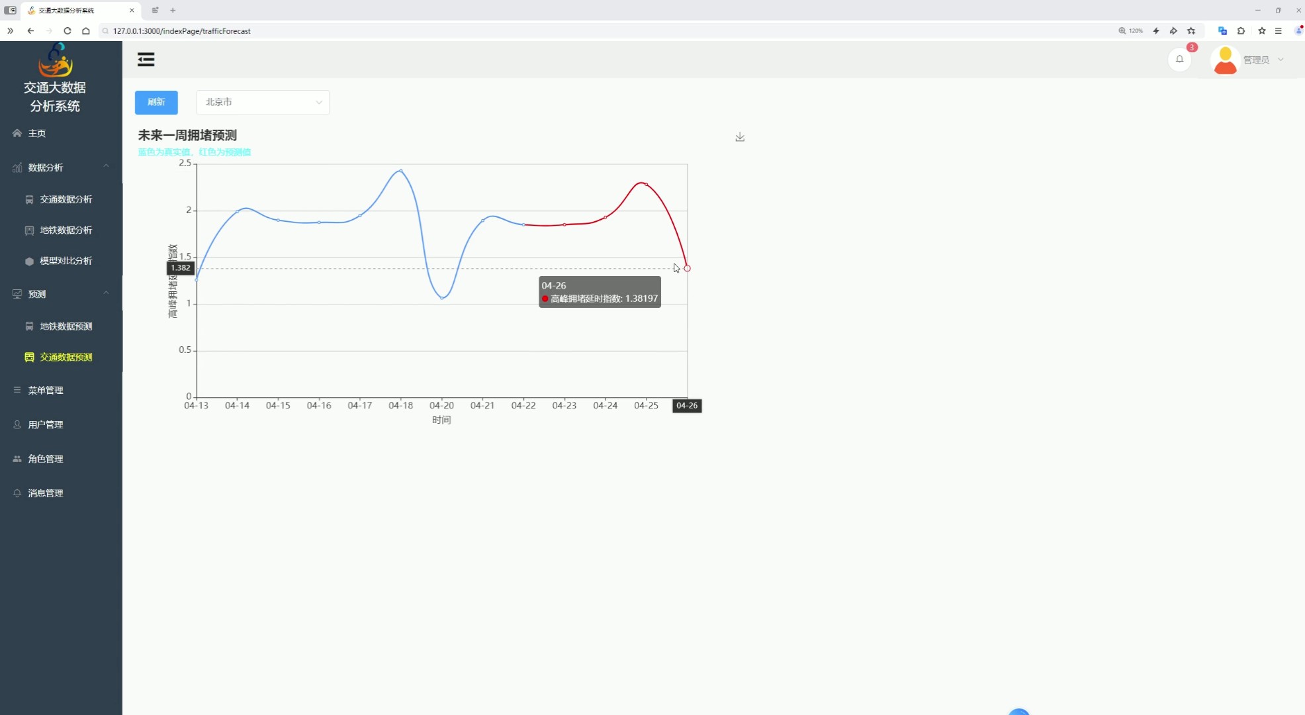Screen dimensions: 1305x715
Task: Click the browser back arrow
Action: tap(30, 31)
